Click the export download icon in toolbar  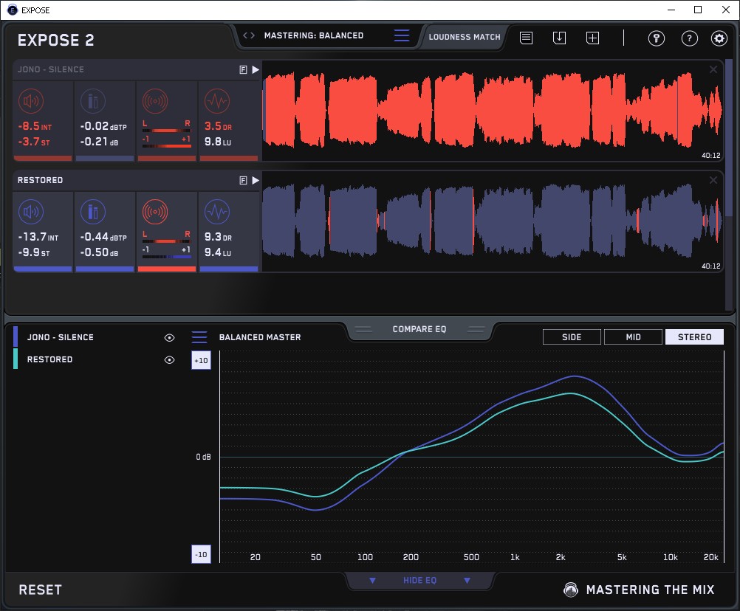pyautogui.click(x=559, y=38)
